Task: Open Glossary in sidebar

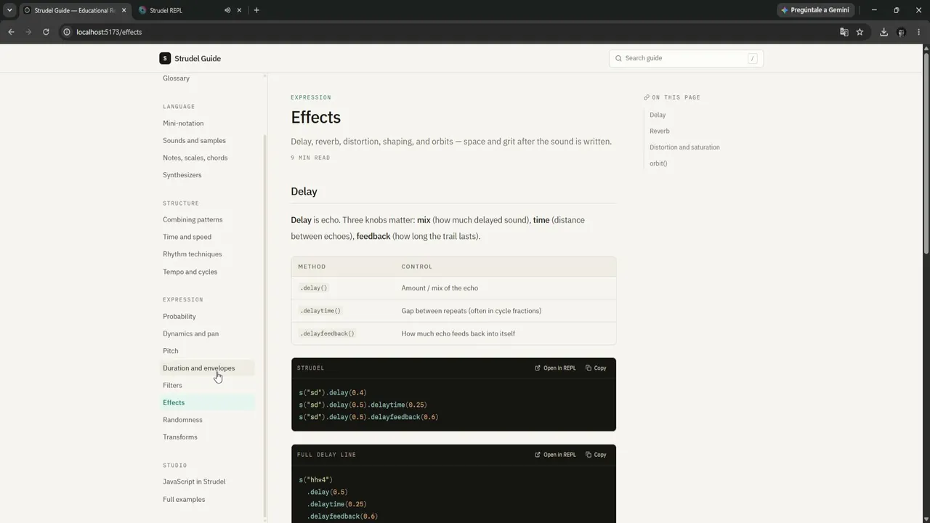Action: coord(176,78)
